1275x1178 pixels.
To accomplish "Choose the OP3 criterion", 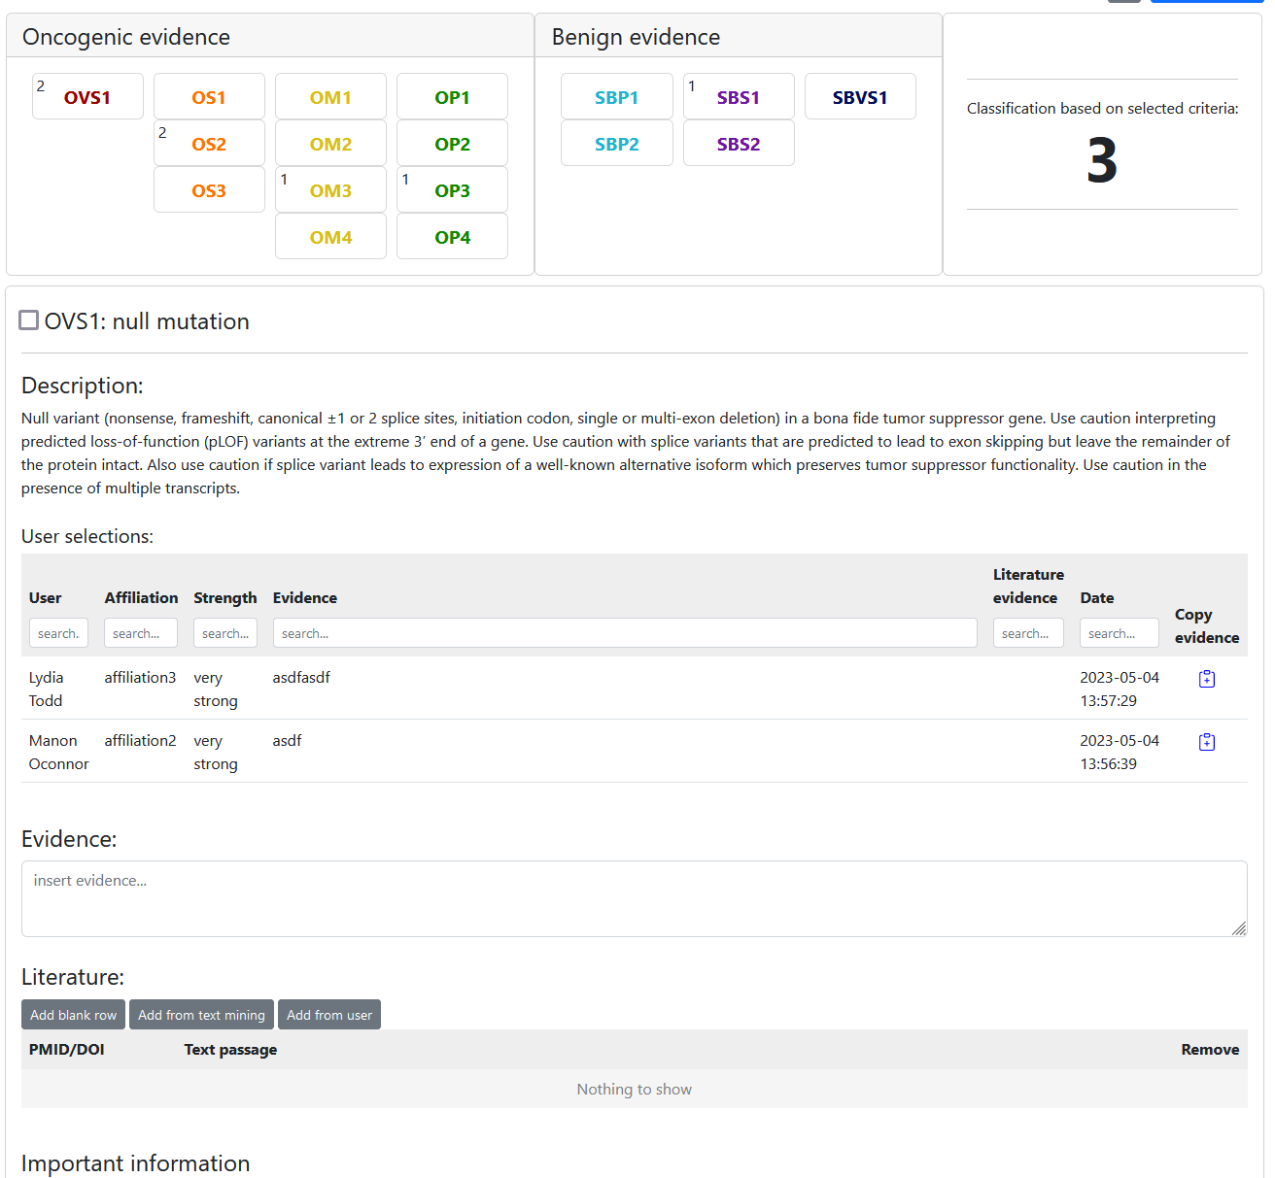I will click(x=452, y=190).
